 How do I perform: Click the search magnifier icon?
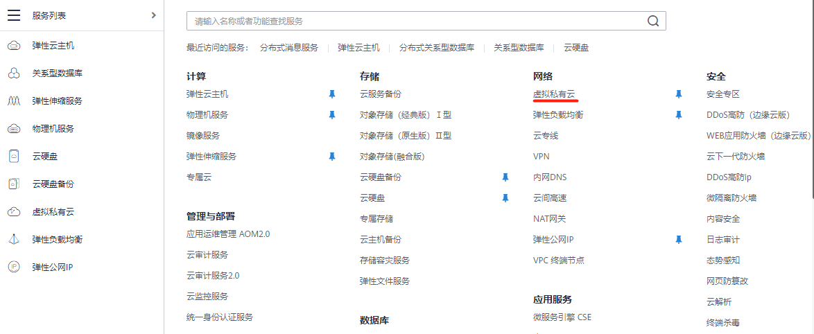pos(652,21)
